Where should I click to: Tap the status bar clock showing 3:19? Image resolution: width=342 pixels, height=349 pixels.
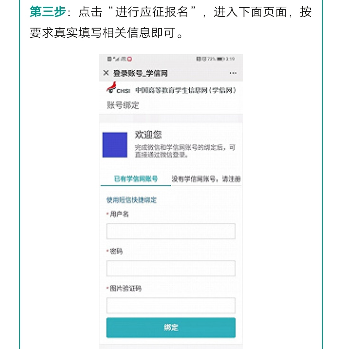pos(230,59)
